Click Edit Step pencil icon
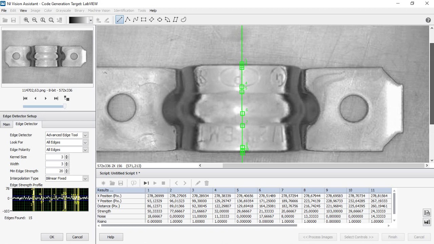 (x=198, y=183)
